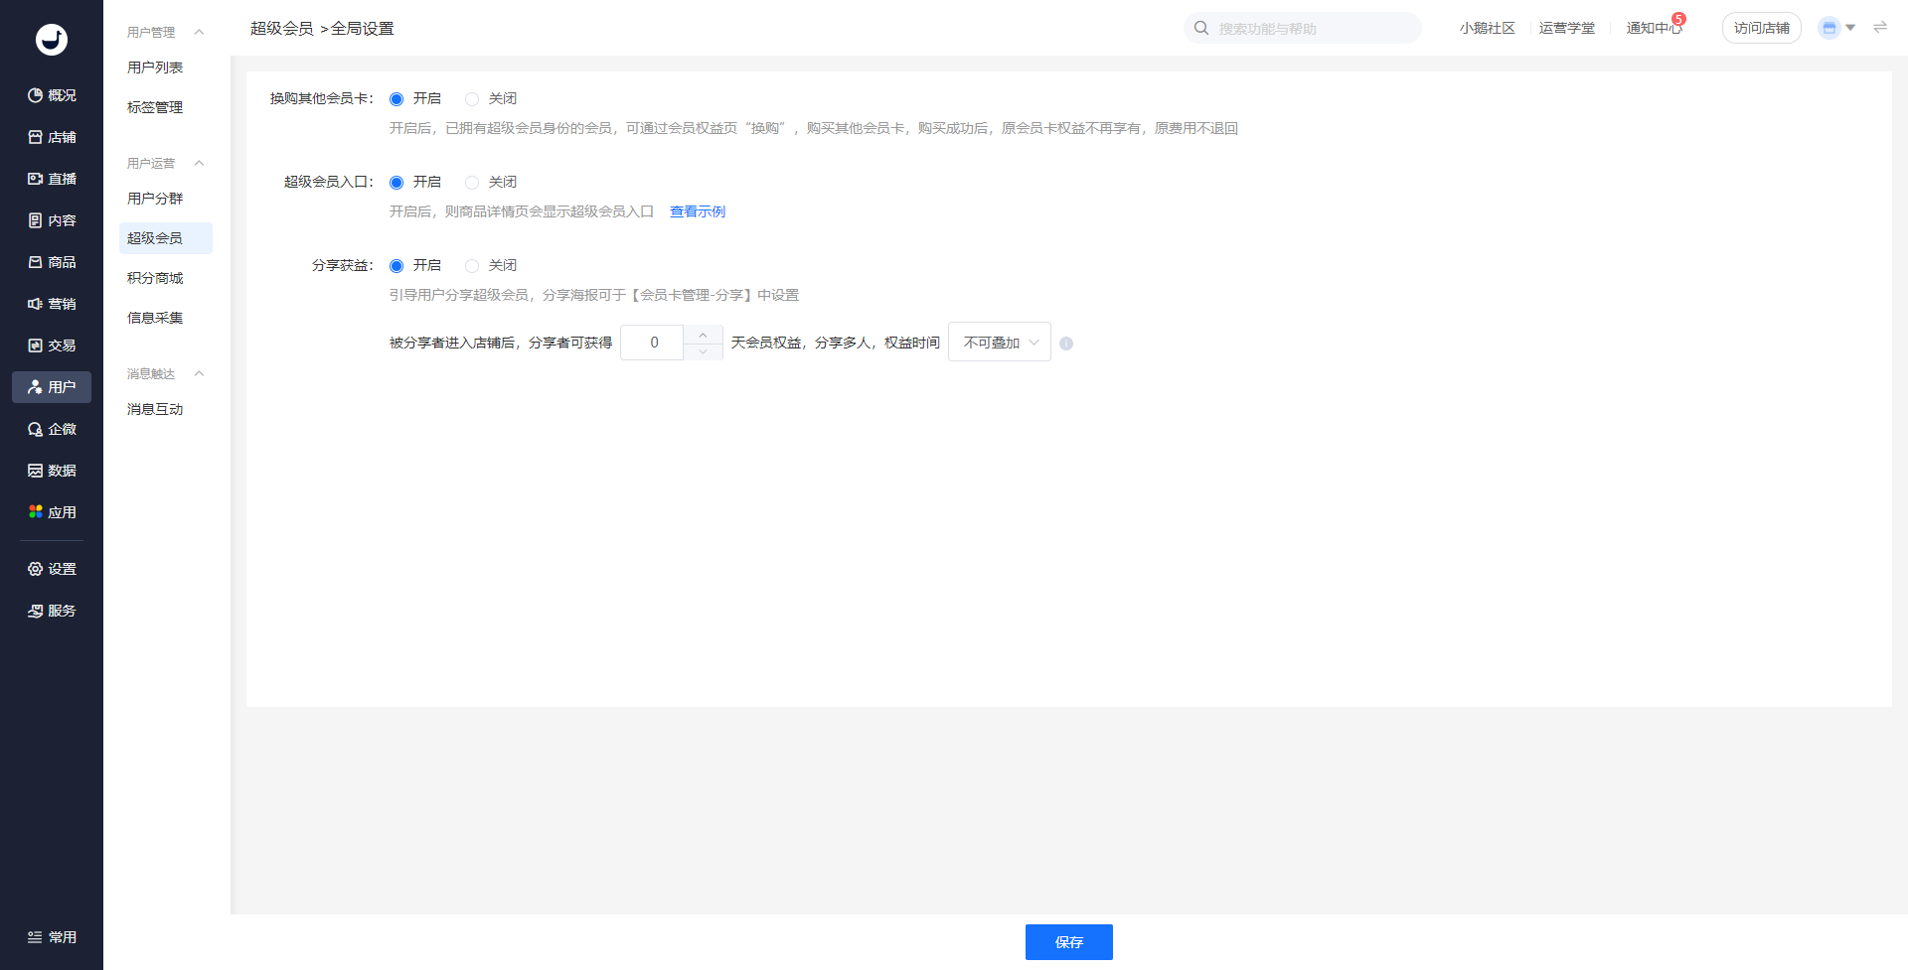Open the account avatar dropdown arrow

pyautogui.click(x=1850, y=28)
